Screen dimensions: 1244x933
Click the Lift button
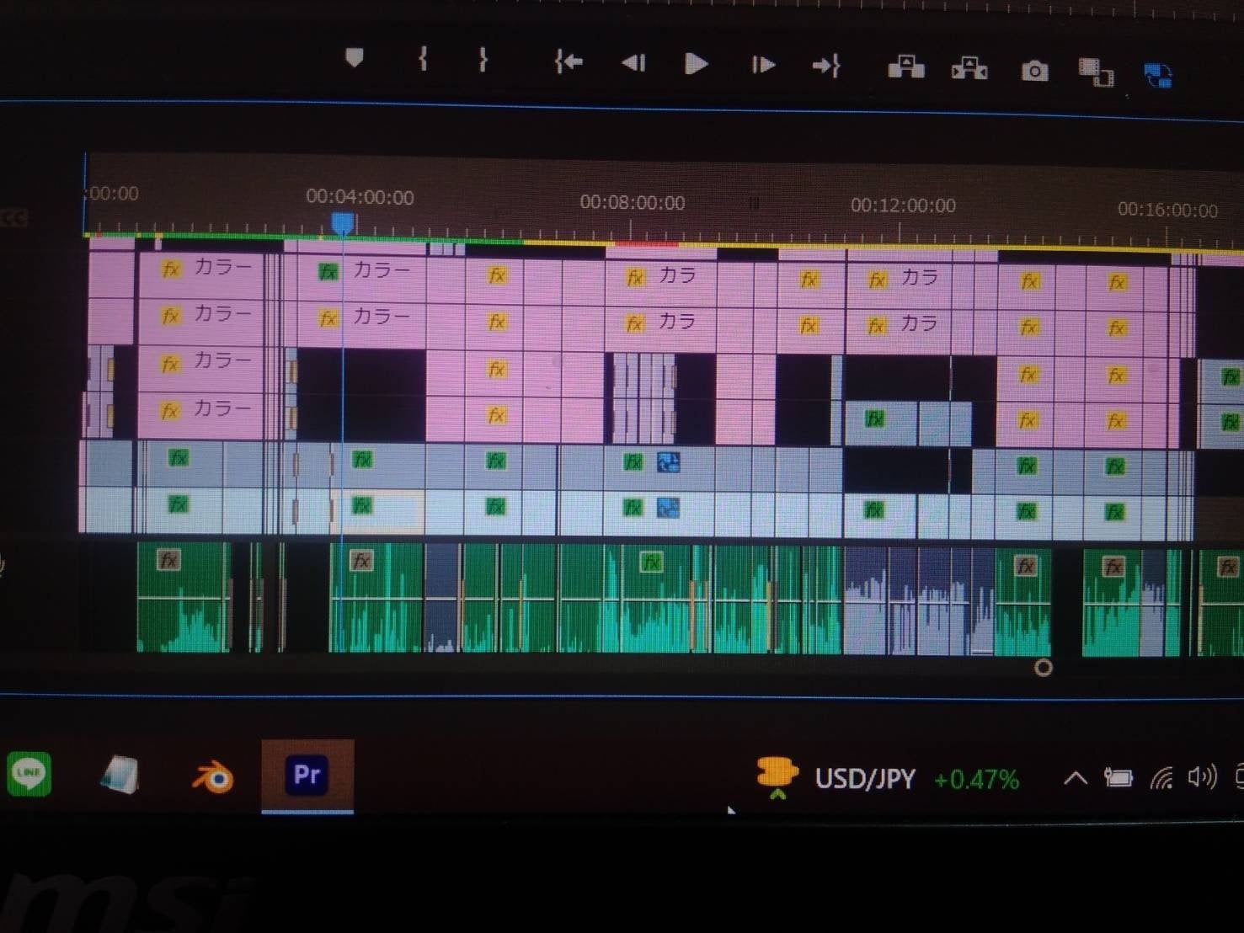click(905, 67)
